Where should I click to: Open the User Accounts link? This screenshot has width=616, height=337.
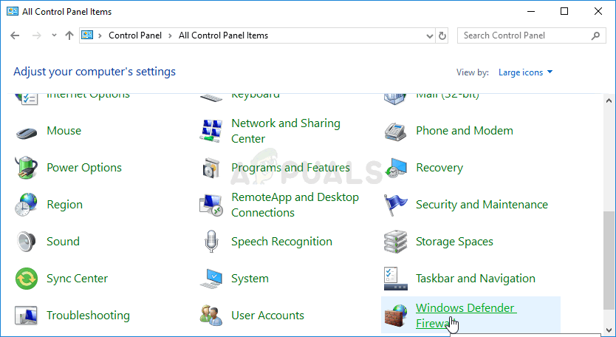pos(267,316)
